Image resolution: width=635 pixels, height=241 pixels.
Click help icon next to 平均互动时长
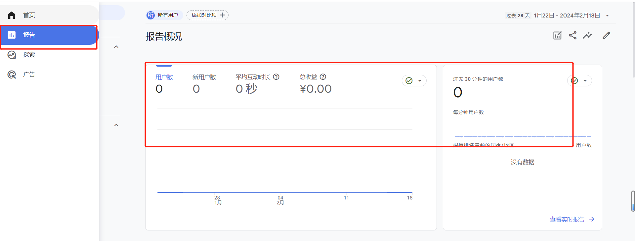pyautogui.click(x=276, y=77)
